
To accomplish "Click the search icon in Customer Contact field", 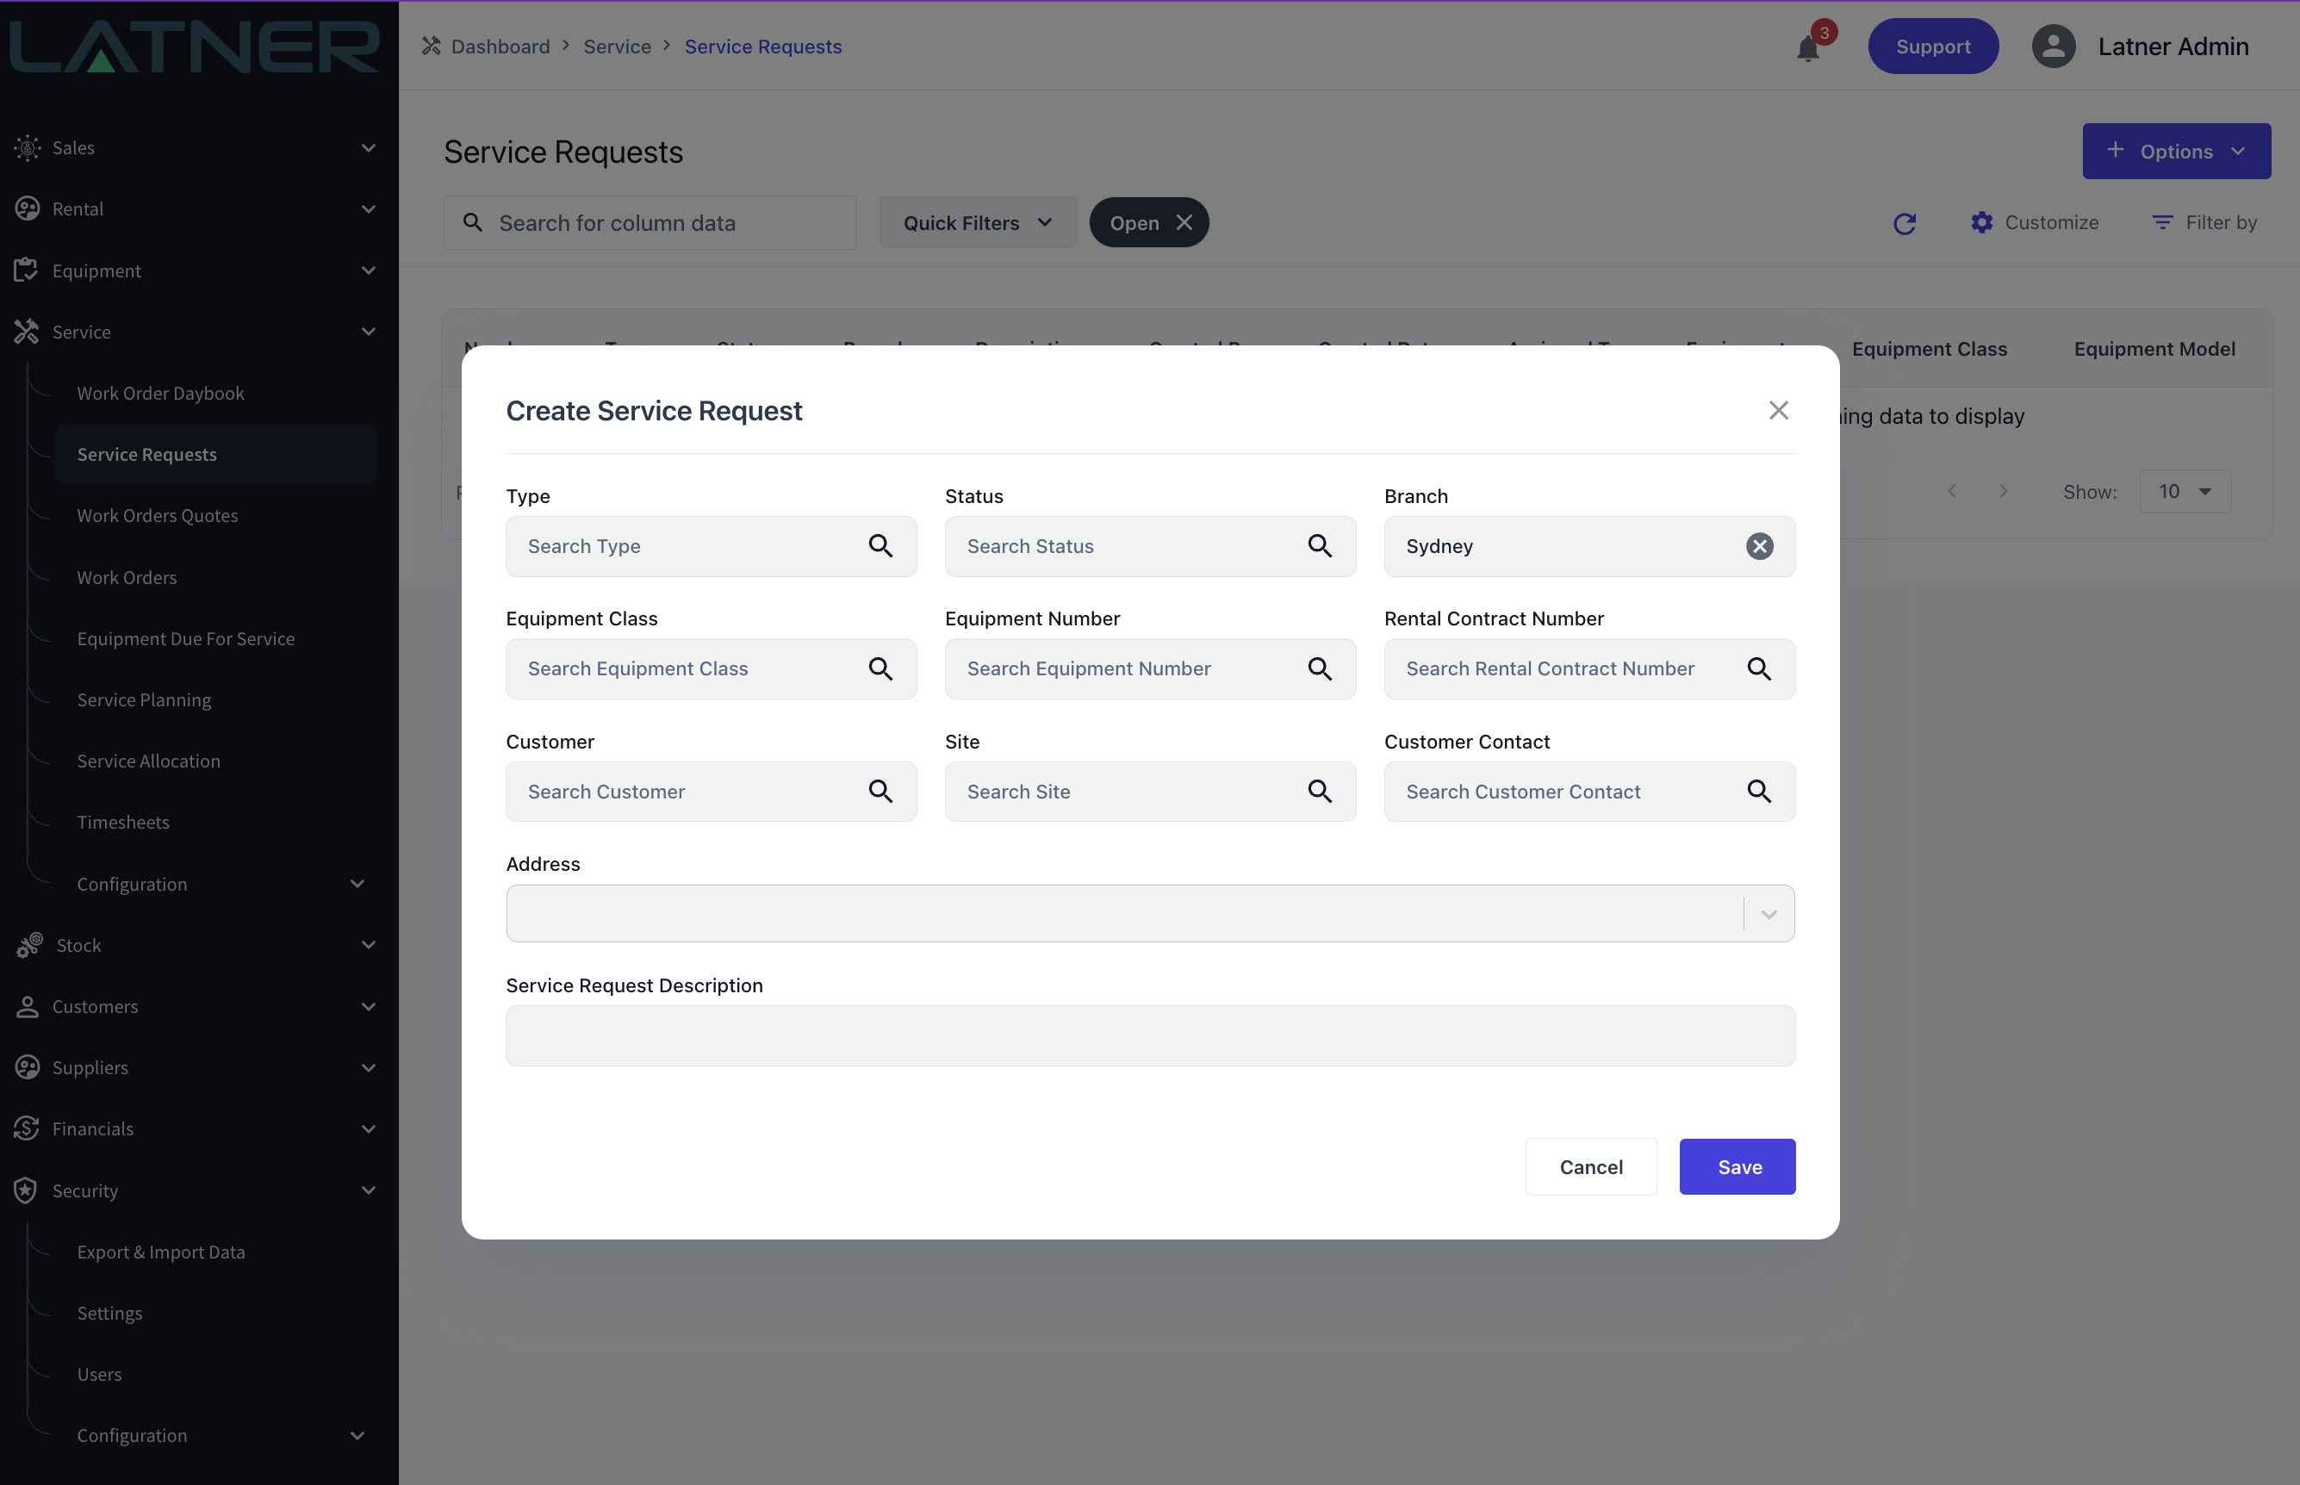I will tap(1759, 792).
